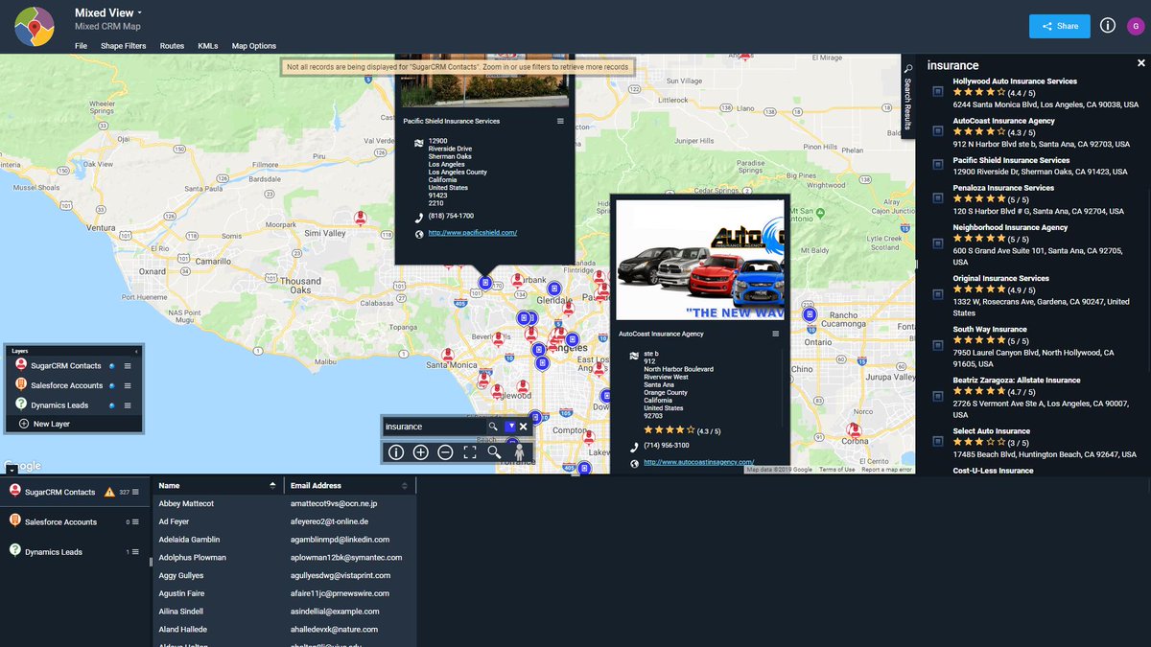Open the user avatar G menu
This screenshot has width=1151, height=647.
pos(1134,26)
